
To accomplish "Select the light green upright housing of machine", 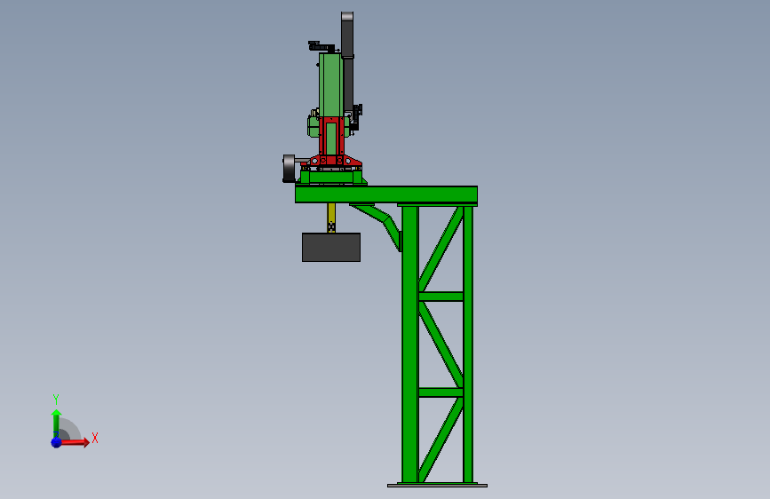I will pos(329,84).
